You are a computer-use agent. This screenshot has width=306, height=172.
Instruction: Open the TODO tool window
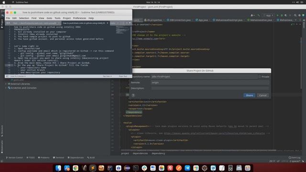coord(31,158)
